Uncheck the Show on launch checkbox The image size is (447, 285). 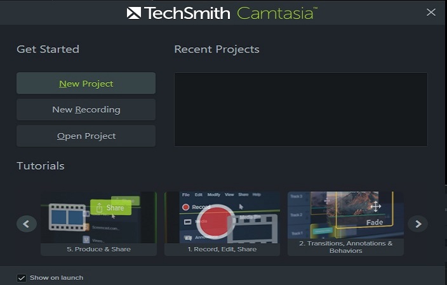(x=22, y=278)
